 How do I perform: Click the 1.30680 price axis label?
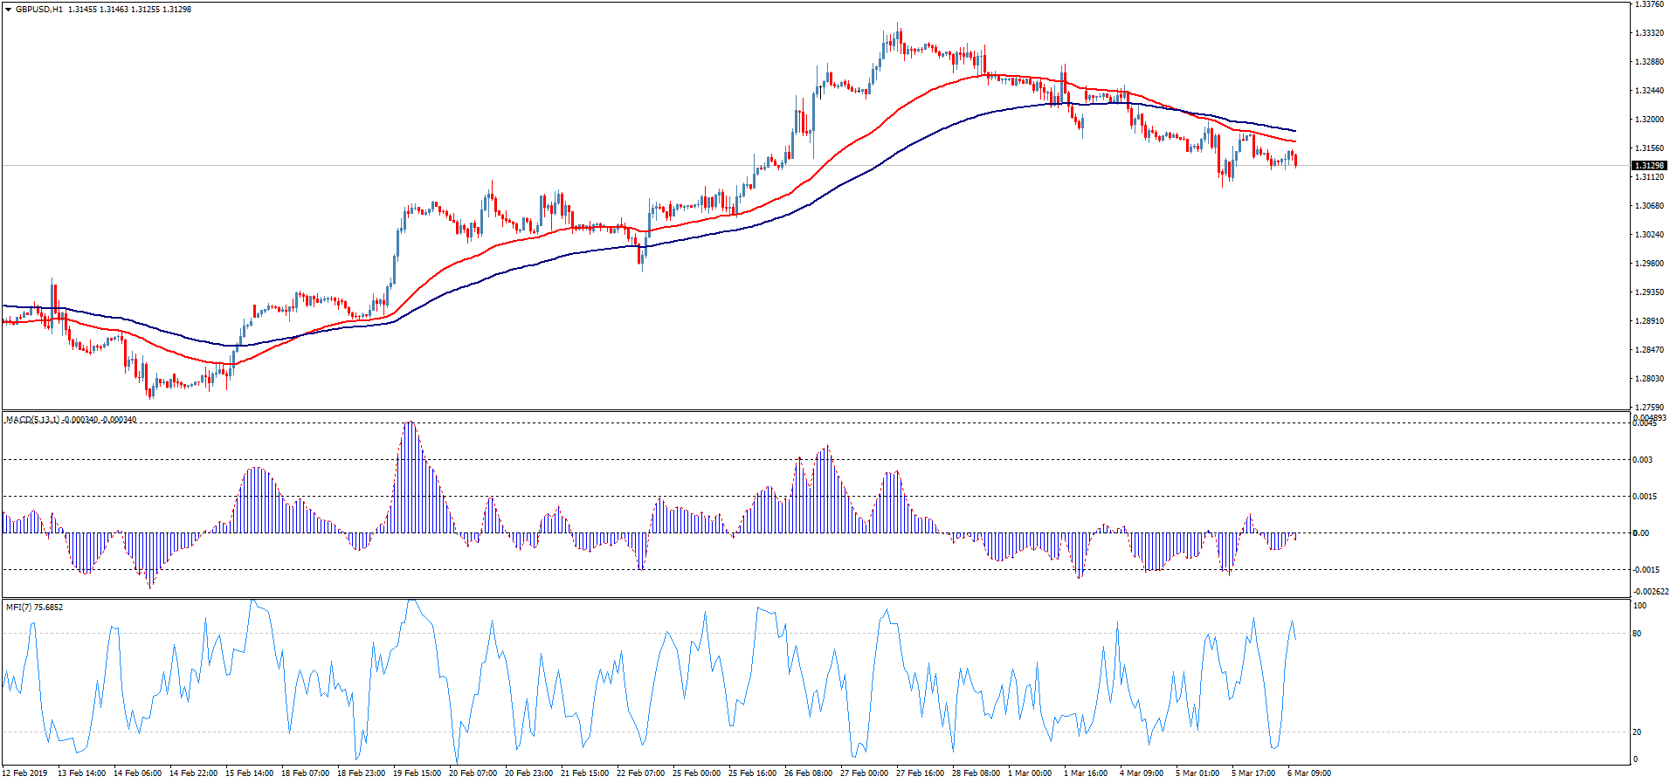1648,206
